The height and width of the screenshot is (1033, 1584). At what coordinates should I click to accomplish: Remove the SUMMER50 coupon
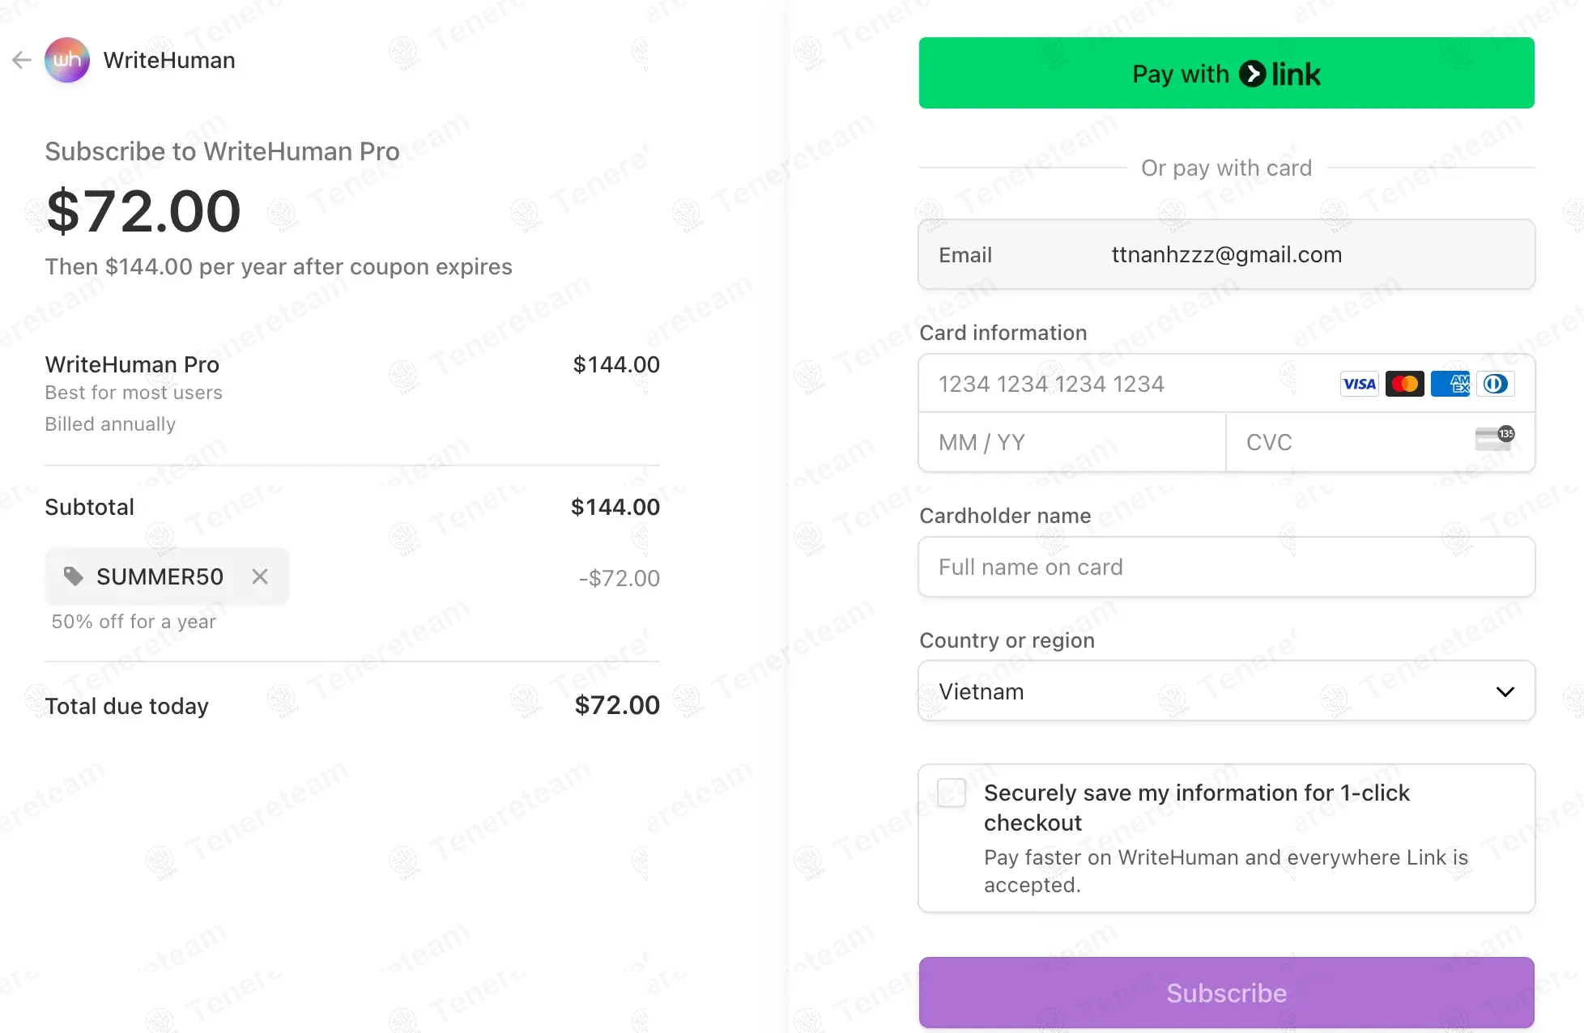[259, 576]
